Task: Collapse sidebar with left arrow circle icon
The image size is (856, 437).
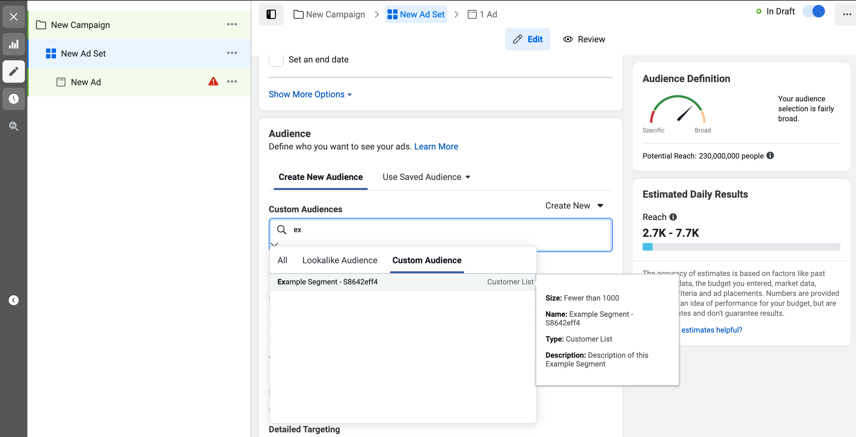Action: (x=14, y=300)
